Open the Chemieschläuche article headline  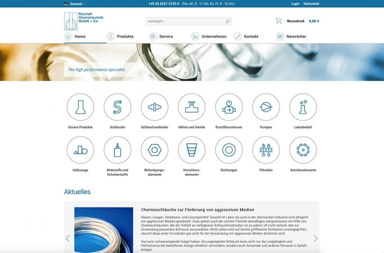(197, 209)
